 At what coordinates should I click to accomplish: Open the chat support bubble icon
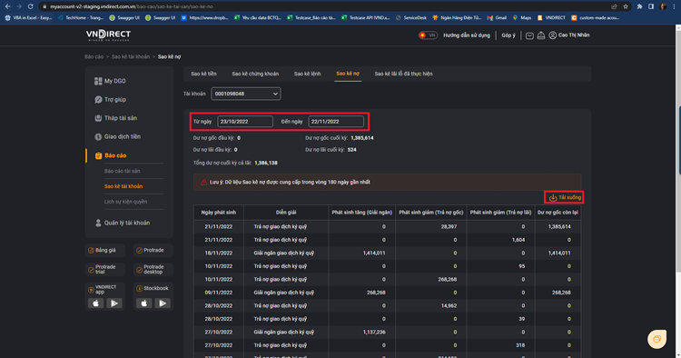(656, 339)
